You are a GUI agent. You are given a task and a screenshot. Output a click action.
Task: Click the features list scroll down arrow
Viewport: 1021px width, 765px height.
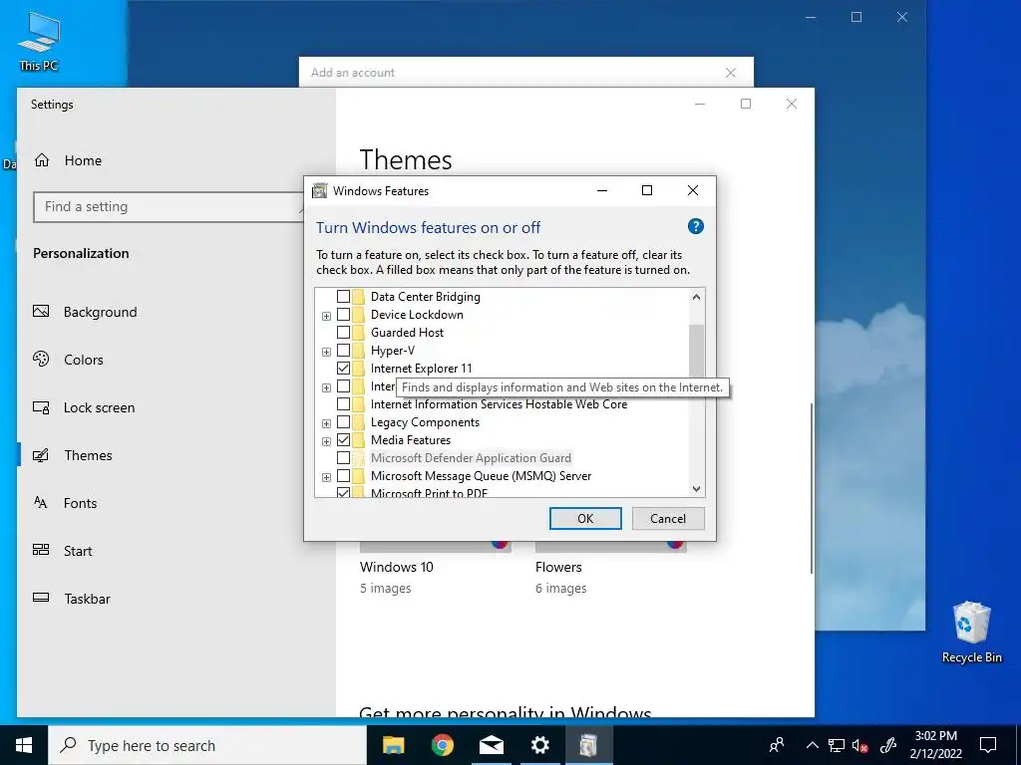(x=696, y=488)
